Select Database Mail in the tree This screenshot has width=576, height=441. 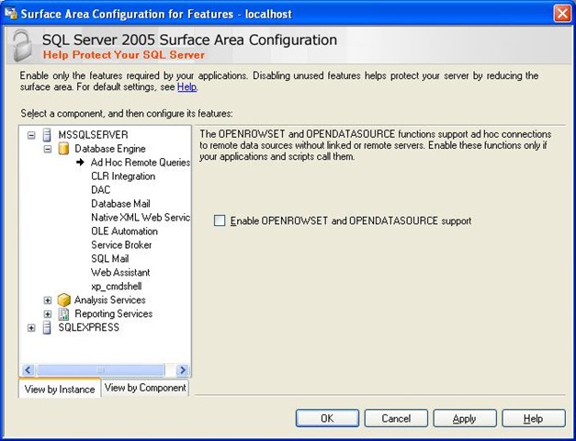point(120,204)
